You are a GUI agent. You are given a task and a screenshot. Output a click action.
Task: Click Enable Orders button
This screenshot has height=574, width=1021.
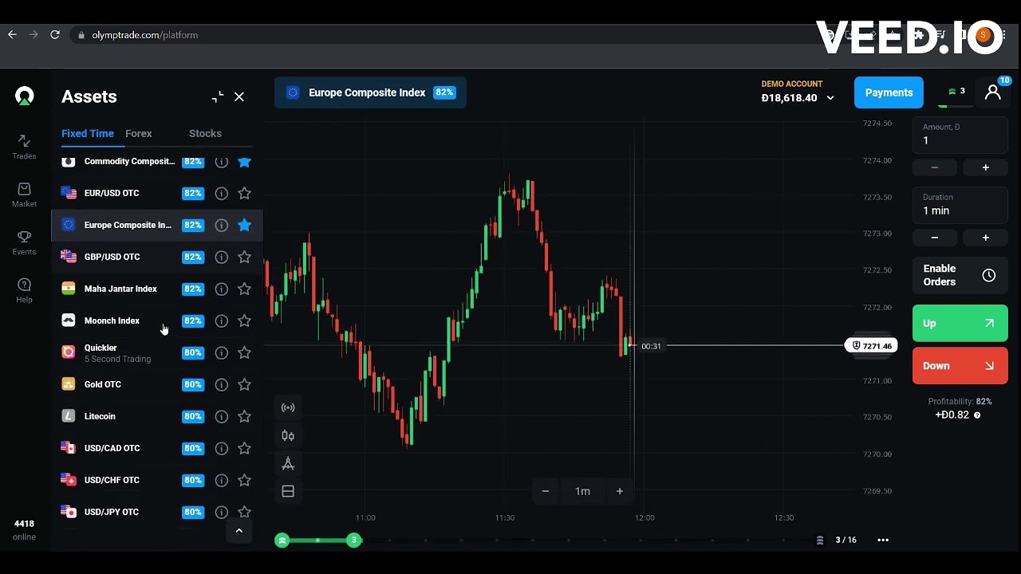click(x=960, y=275)
